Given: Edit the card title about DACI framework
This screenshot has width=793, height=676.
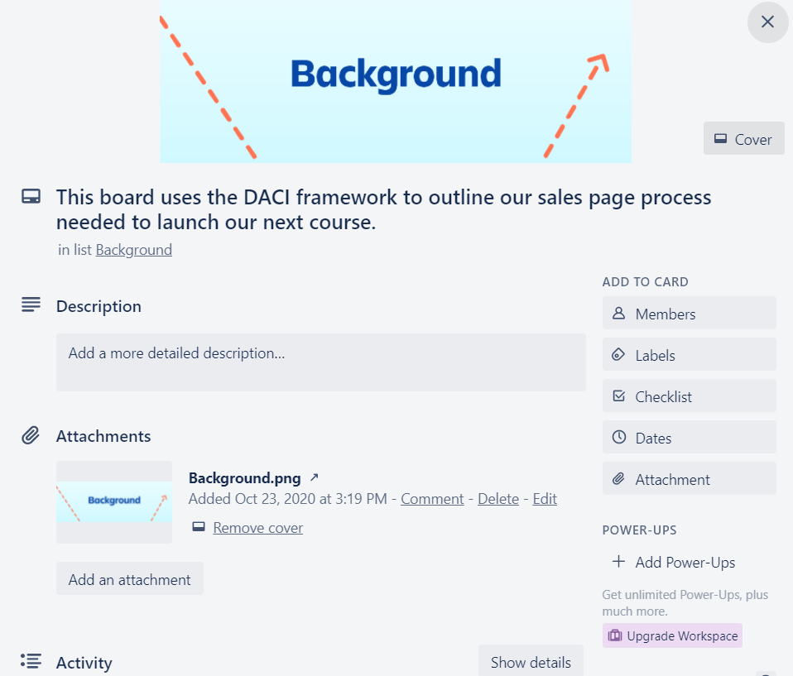Looking at the screenshot, I should click(x=383, y=209).
